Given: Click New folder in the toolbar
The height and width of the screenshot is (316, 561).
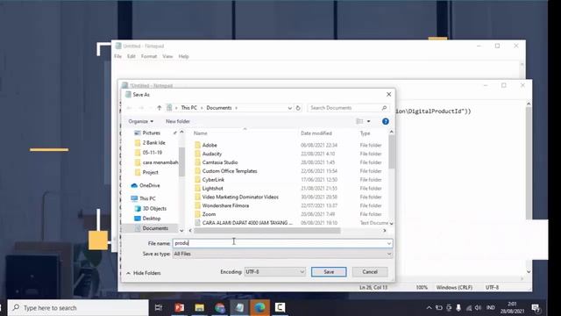Looking at the screenshot, I should (178, 121).
